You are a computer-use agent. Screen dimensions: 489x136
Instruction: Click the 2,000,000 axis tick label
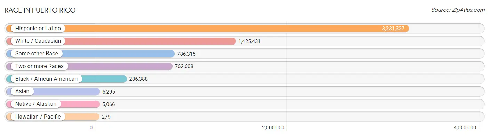(273, 128)
